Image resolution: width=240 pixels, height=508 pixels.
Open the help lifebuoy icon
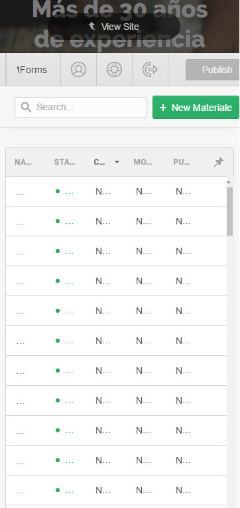click(115, 70)
